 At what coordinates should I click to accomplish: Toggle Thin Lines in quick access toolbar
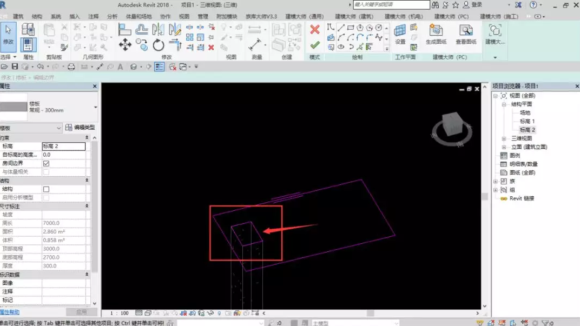159,67
